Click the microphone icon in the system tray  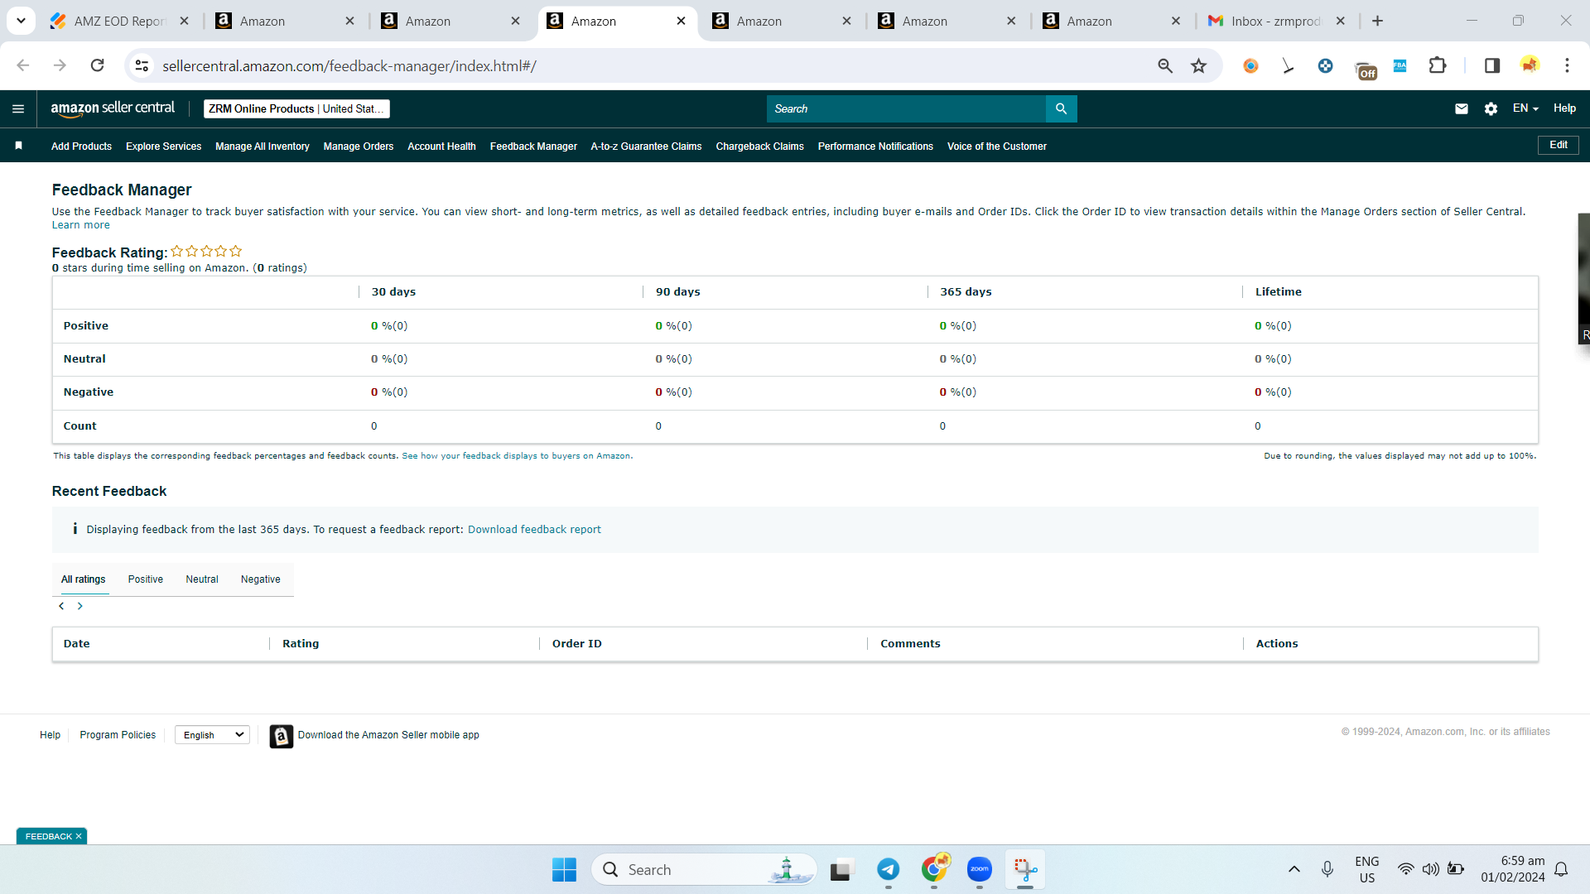(x=1327, y=869)
